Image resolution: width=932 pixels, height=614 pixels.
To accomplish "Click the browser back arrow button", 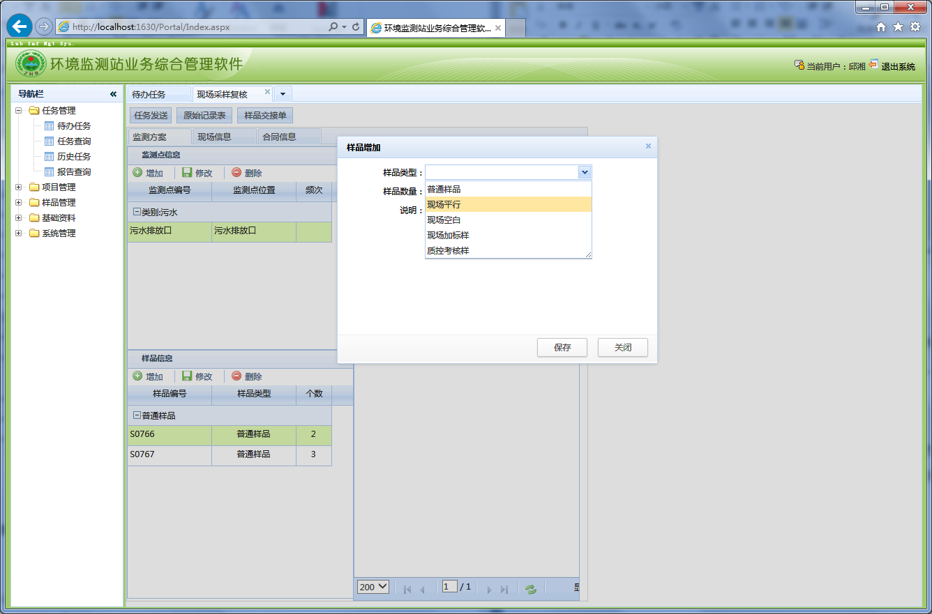I will click(x=20, y=26).
